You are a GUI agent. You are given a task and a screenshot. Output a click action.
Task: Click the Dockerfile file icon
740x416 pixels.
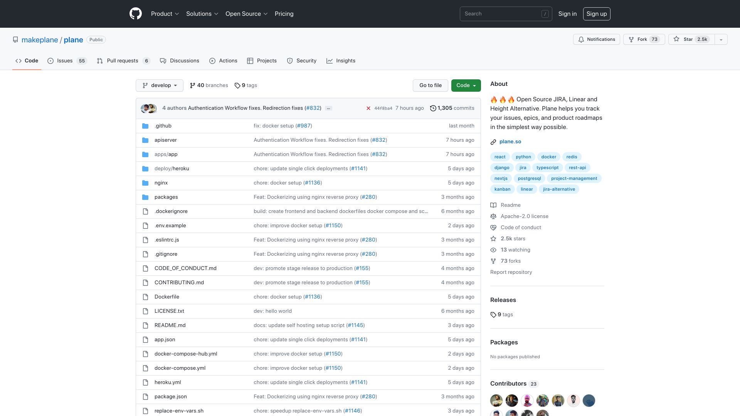click(145, 297)
